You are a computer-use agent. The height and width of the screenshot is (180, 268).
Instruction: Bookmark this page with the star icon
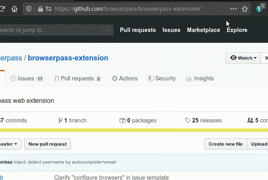pos(245,9)
